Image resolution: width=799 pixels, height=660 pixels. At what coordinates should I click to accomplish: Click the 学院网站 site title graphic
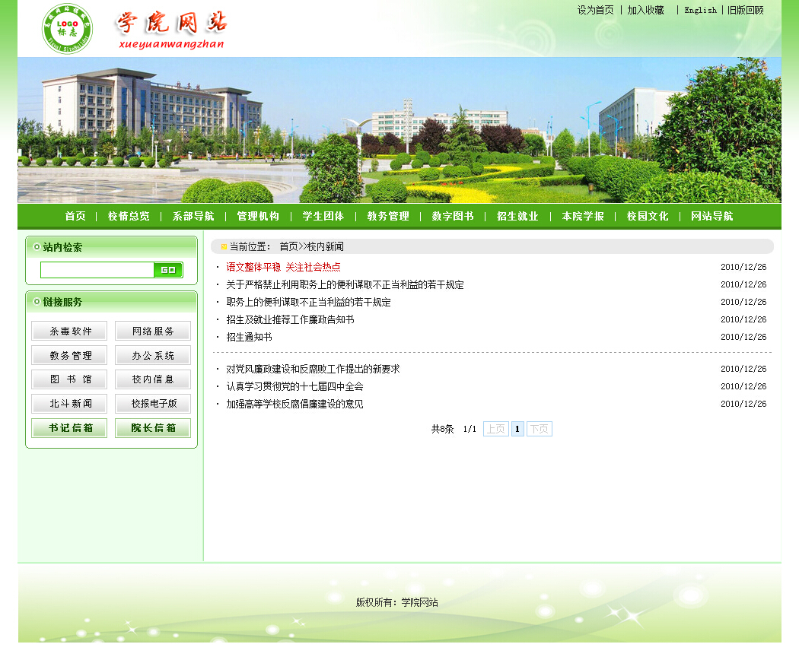(x=172, y=30)
